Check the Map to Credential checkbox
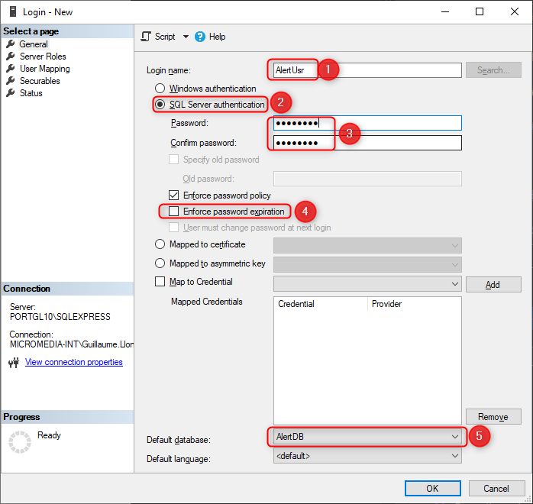Viewport: 533px width, 504px height. 160,282
